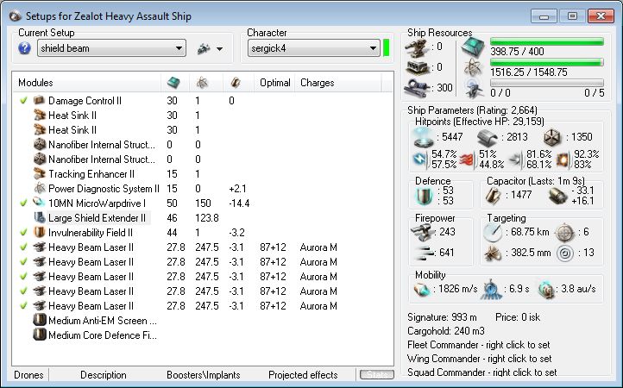
Task: Click the Price: 0 isk text
Action: click(518, 317)
